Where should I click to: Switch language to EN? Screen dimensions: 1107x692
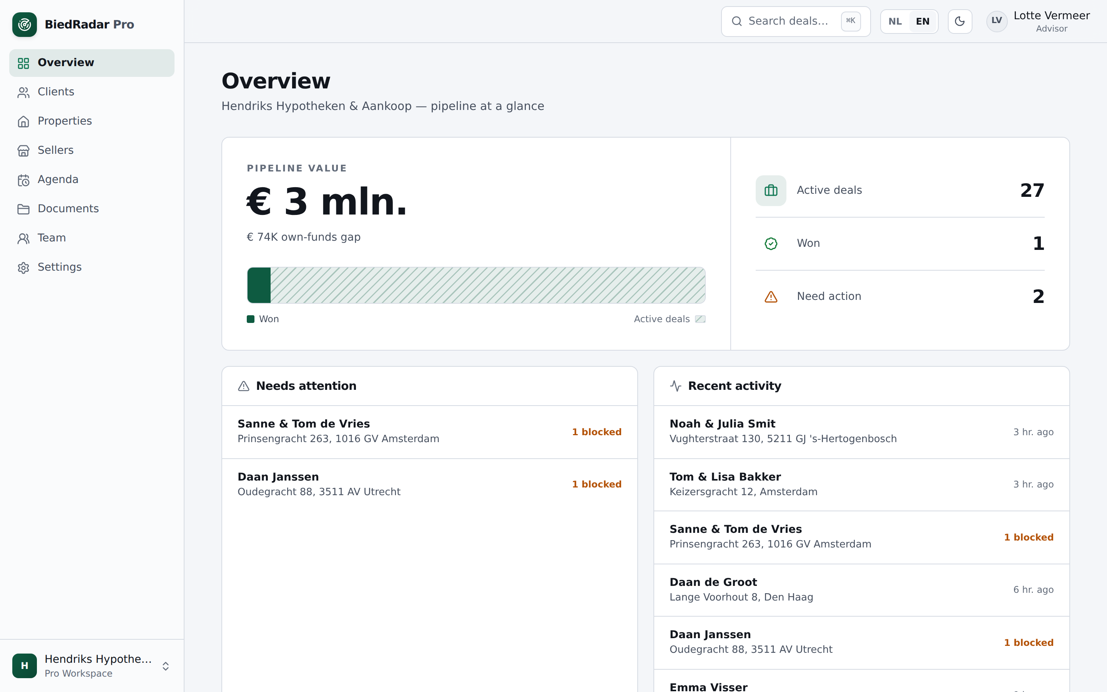pos(922,22)
